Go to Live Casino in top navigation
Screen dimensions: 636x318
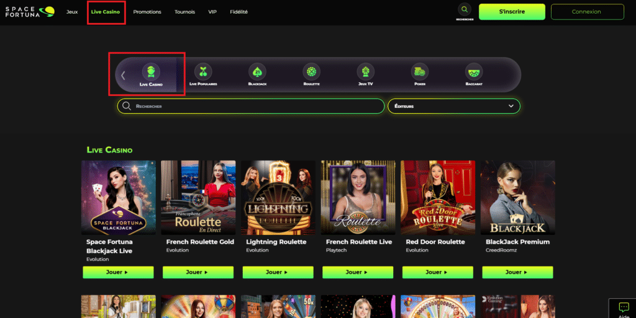point(106,12)
